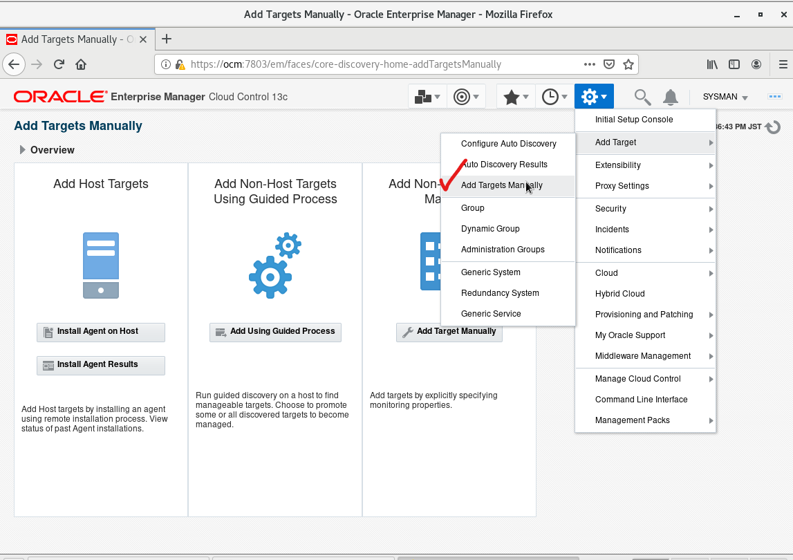
Task: Open the Favorites star menu
Action: [516, 97]
